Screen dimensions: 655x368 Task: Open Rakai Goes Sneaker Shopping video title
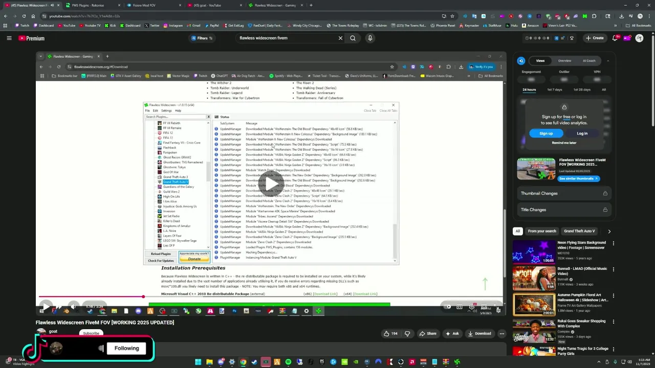coord(581,324)
